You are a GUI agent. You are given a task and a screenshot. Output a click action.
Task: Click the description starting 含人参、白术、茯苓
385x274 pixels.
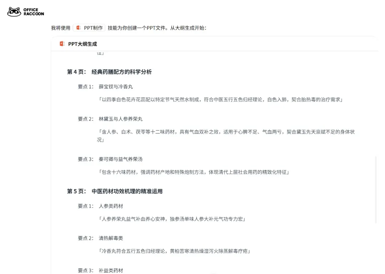point(226,136)
